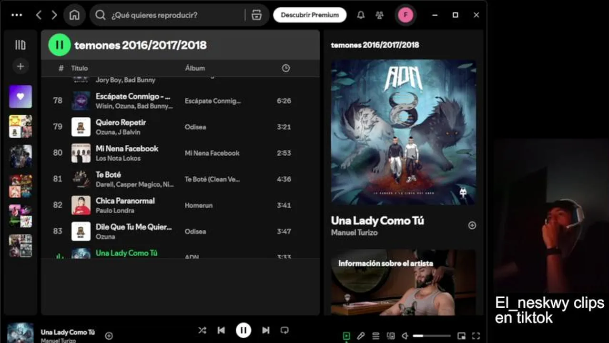Skip to previous track
This screenshot has height=343, width=609.
point(221,330)
